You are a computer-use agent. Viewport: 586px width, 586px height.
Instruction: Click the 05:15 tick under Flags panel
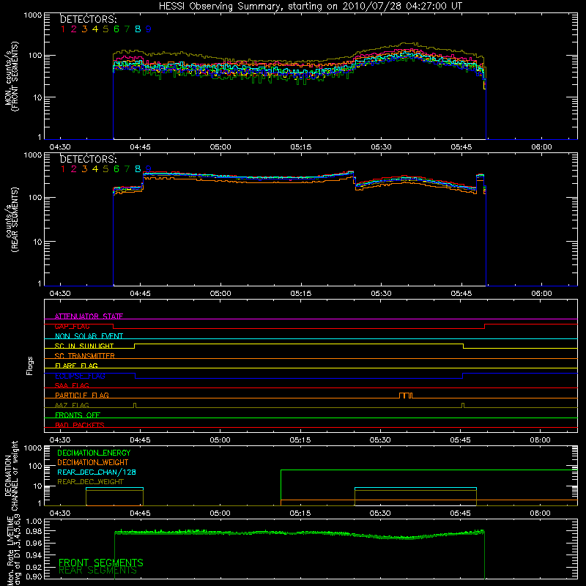pyautogui.click(x=300, y=440)
